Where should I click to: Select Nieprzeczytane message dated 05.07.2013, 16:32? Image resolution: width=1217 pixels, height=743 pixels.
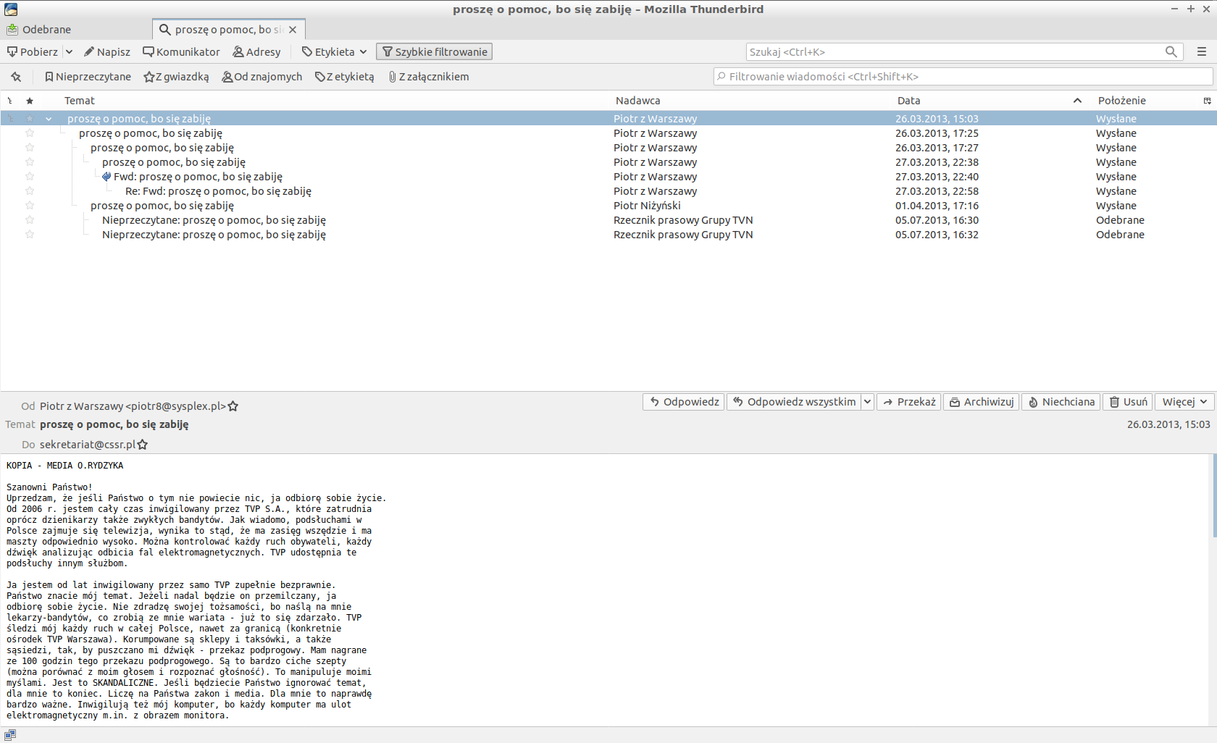pos(608,235)
